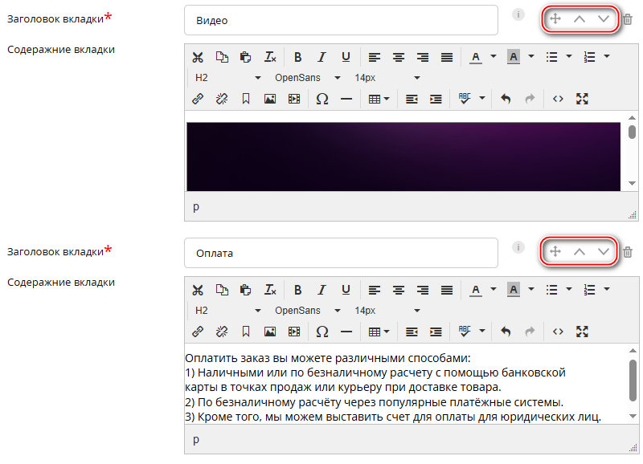Click the Insert link icon in the Оплата editor
Image resolution: width=643 pixels, height=464 pixels.
197,331
